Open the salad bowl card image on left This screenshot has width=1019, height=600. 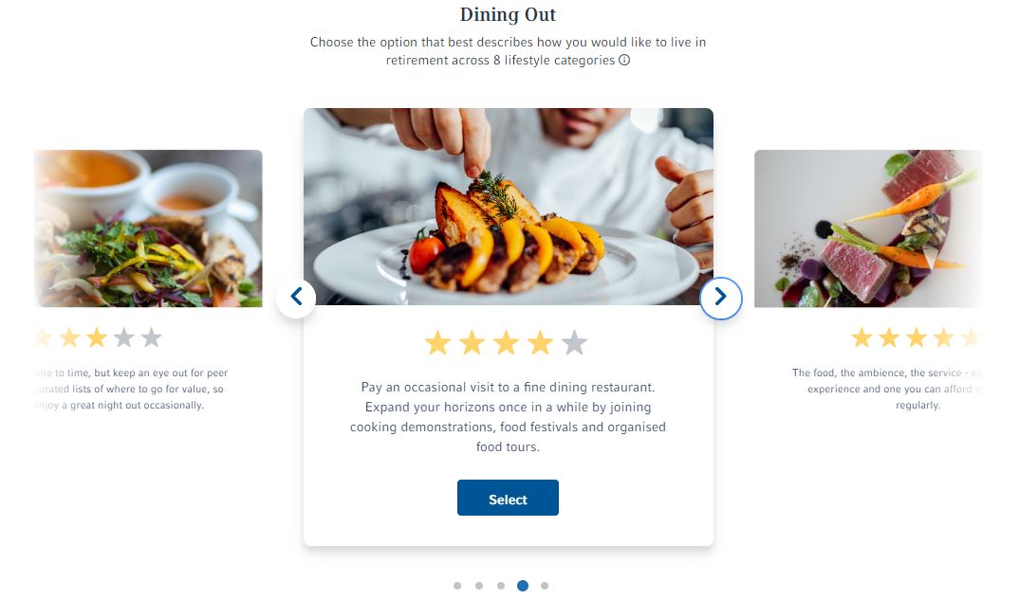point(148,227)
